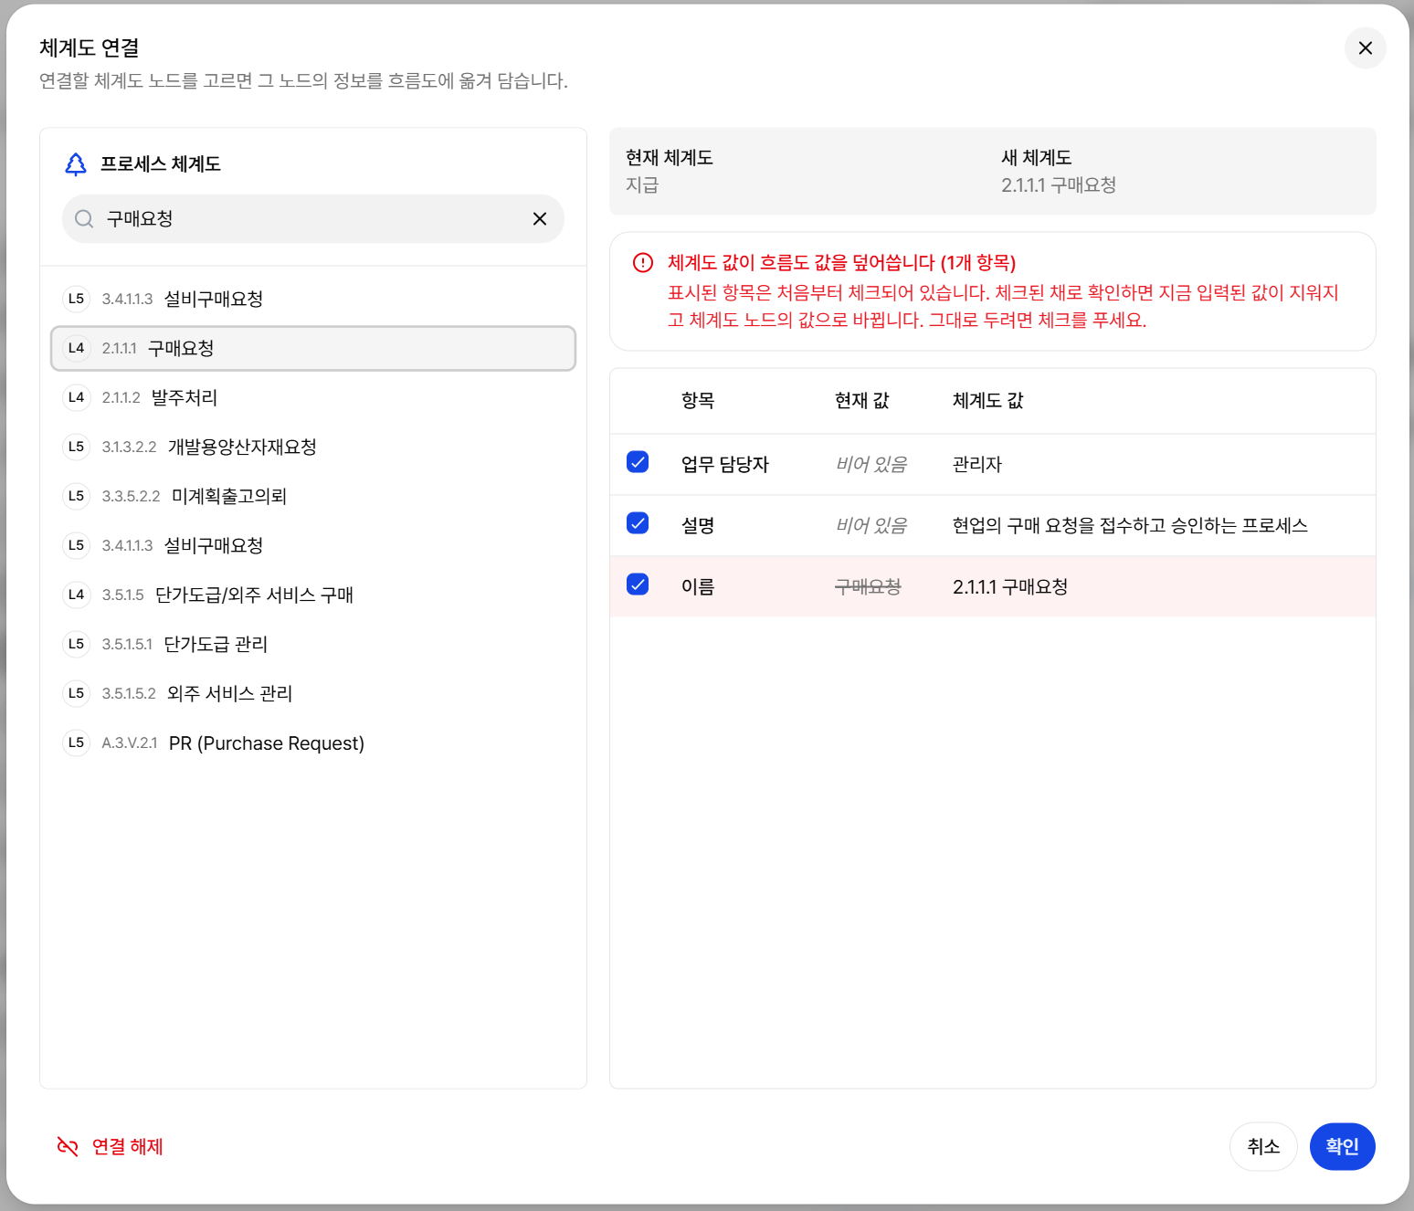Uncheck the 업무 담당자 checkbox
Viewport: 1414px width, 1211px height.
638,462
